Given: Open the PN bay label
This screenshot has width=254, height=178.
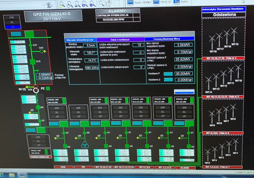Looking at the screenshot, I should (83, 167).
